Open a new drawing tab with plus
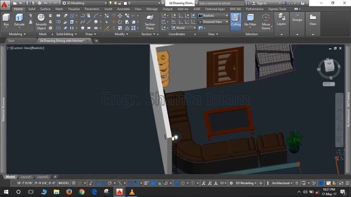Screen dimensions: 351x197 click(97, 41)
